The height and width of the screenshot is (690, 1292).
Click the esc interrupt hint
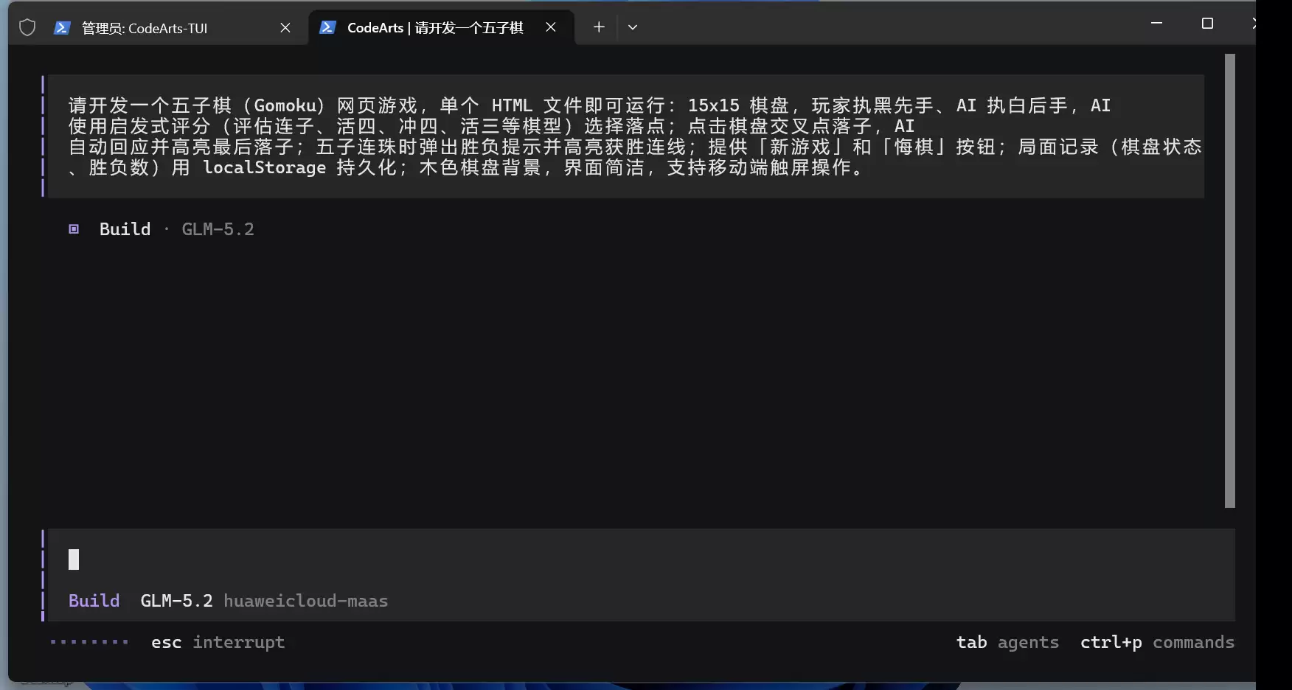(218, 642)
